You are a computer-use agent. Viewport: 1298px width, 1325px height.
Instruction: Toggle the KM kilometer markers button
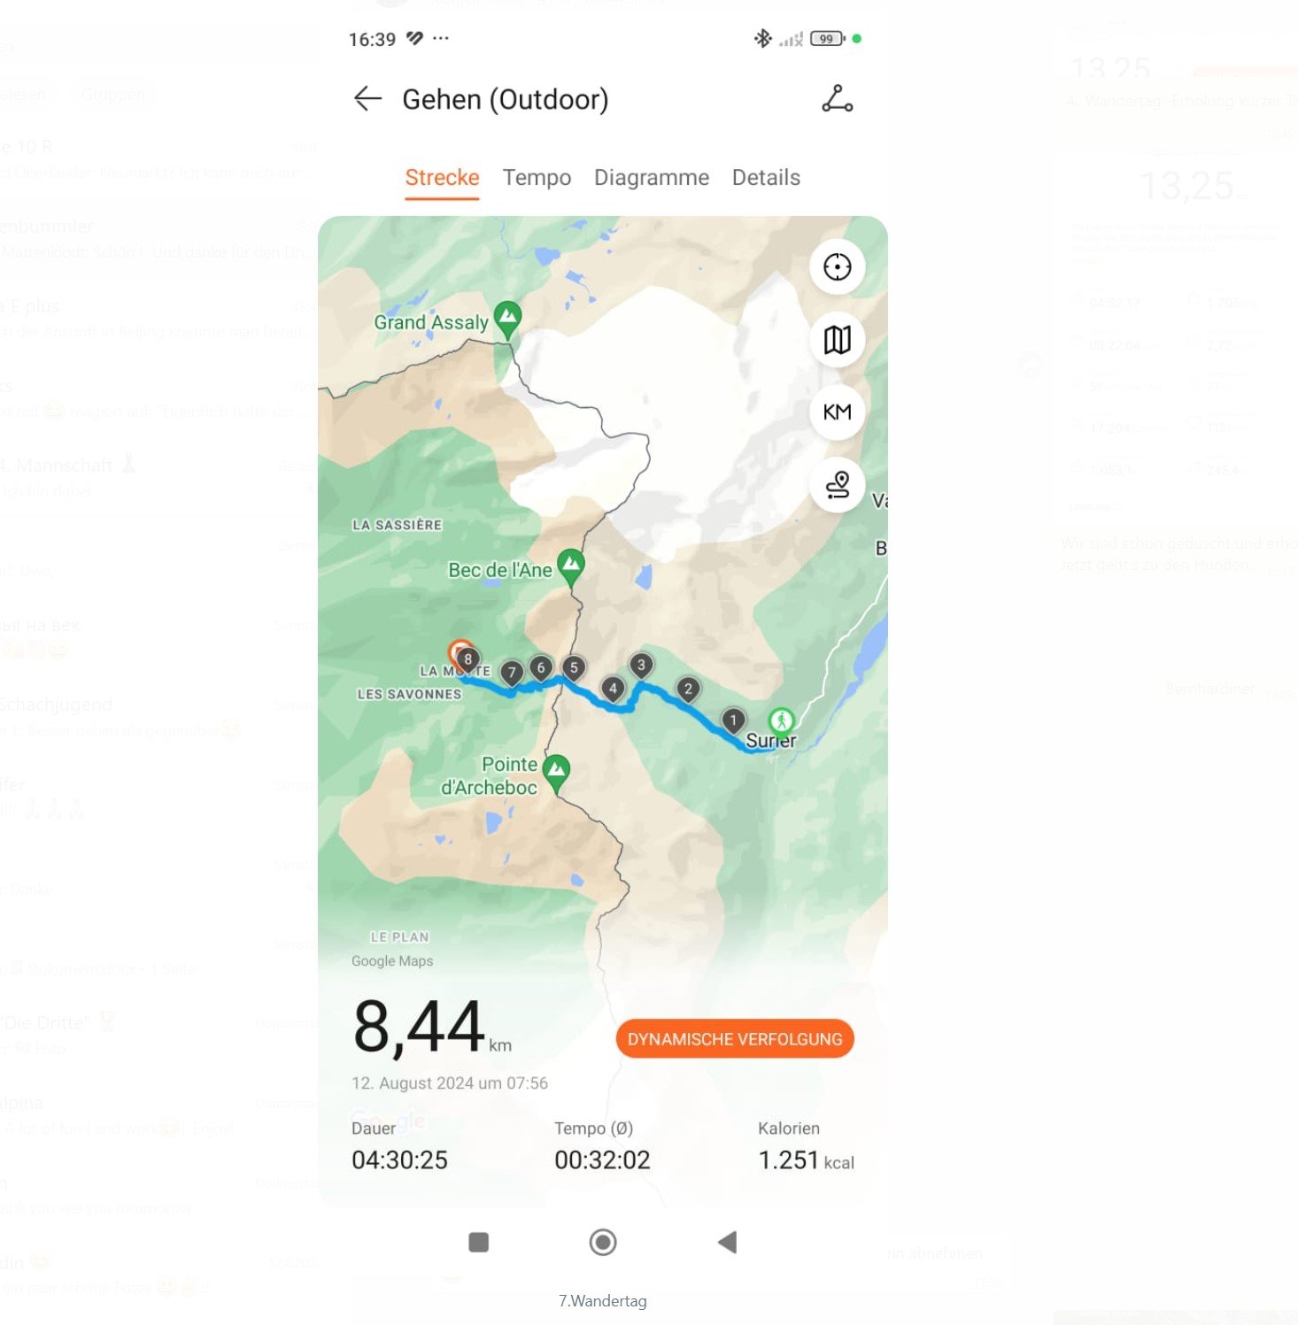click(x=837, y=412)
